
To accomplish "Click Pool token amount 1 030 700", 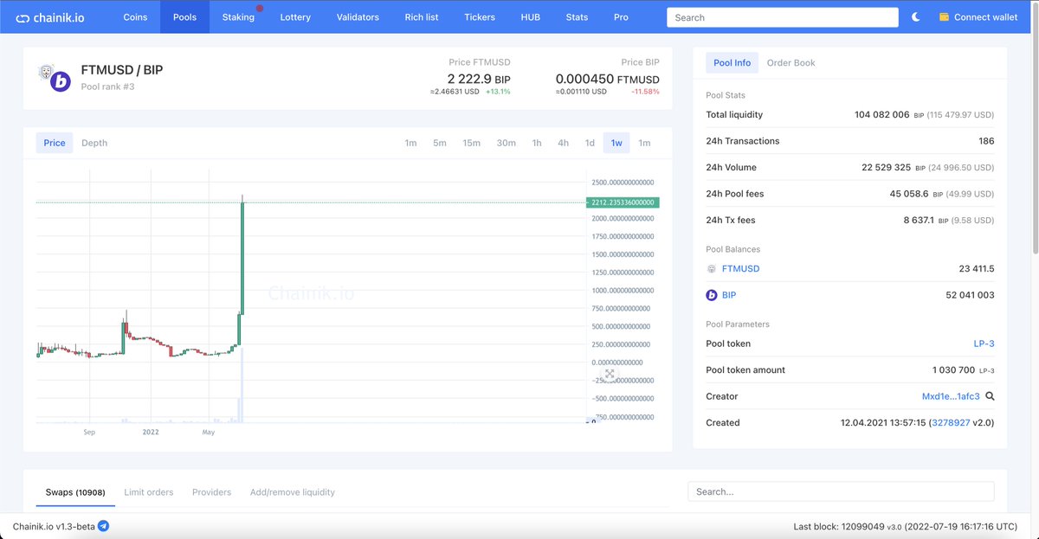I will pyautogui.click(x=953, y=370).
